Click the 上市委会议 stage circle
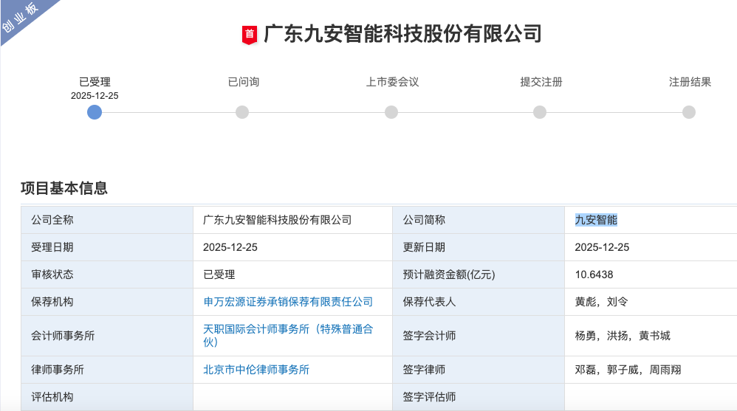The width and height of the screenshot is (737, 411). point(391,112)
